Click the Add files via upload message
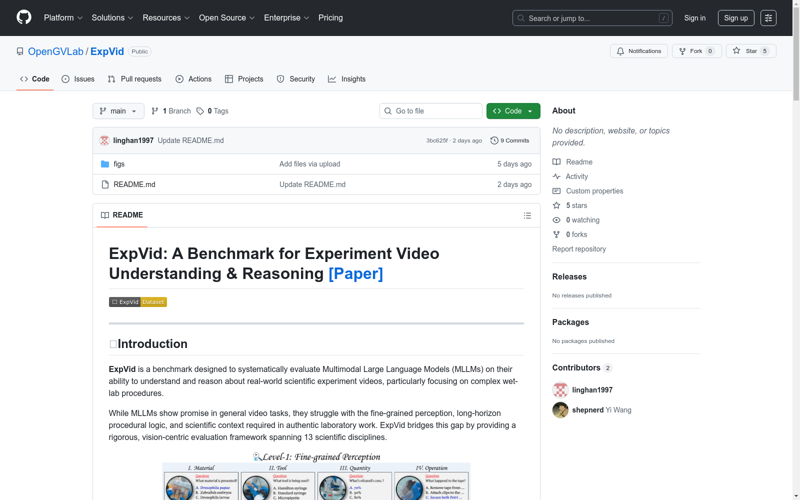Screen dimensions: 800x500 coord(310,164)
